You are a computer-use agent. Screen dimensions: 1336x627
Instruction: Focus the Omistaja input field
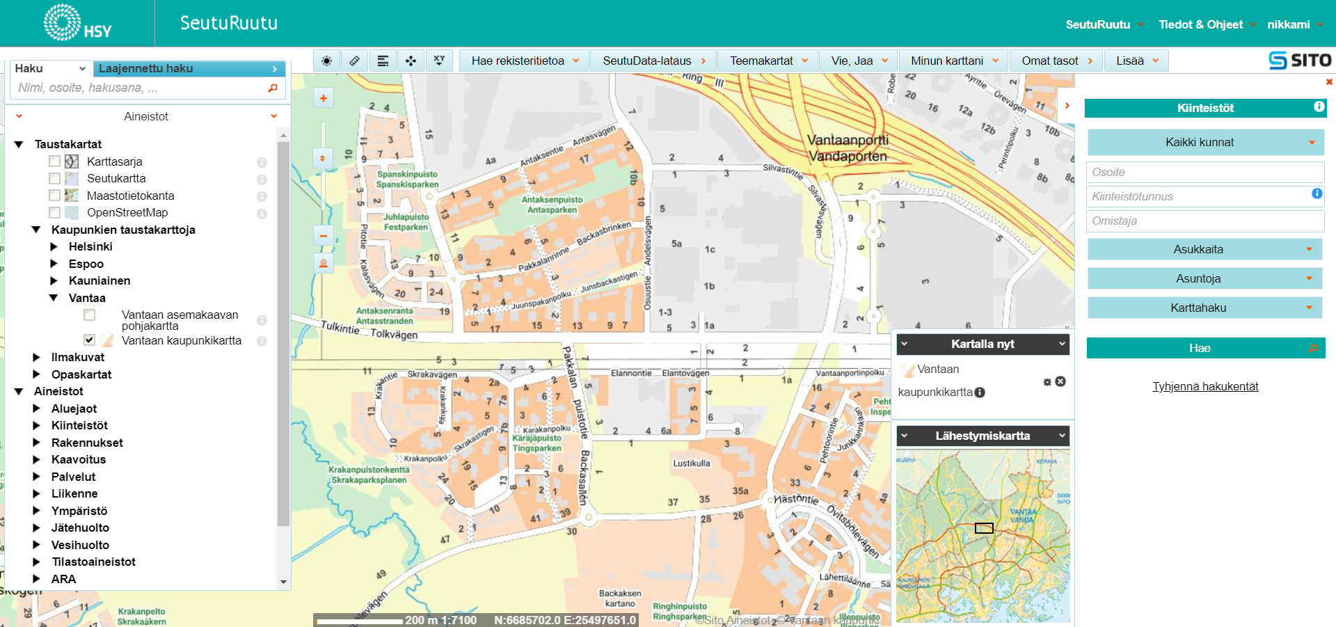pyautogui.click(x=1205, y=221)
